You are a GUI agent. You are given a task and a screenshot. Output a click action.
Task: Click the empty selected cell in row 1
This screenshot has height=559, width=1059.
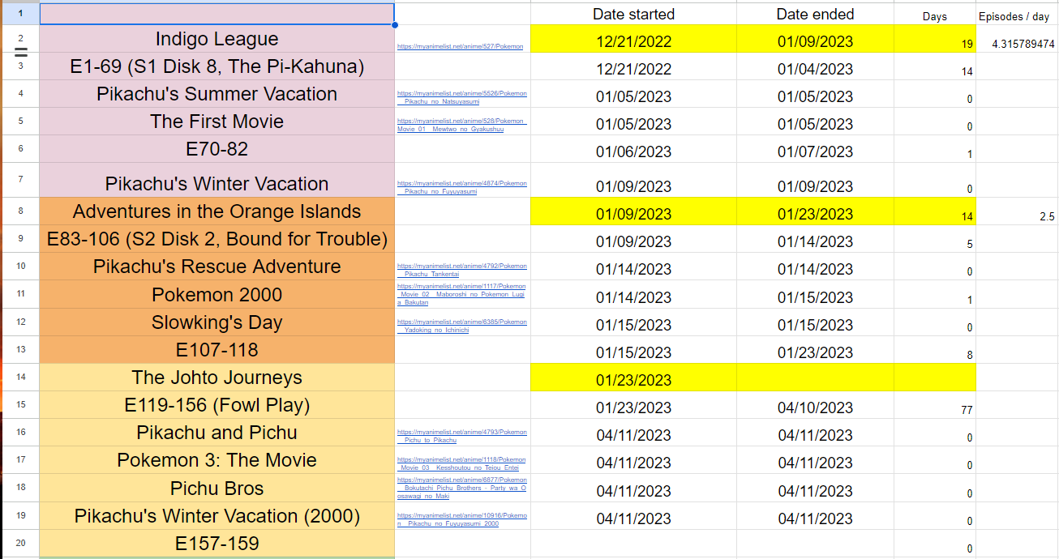coord(217,14)
